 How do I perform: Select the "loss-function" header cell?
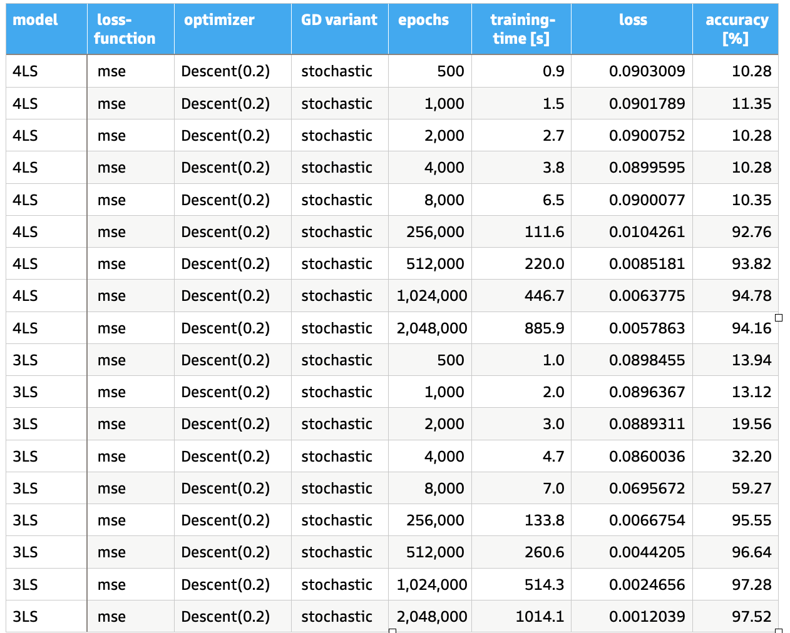click(125, 29)
